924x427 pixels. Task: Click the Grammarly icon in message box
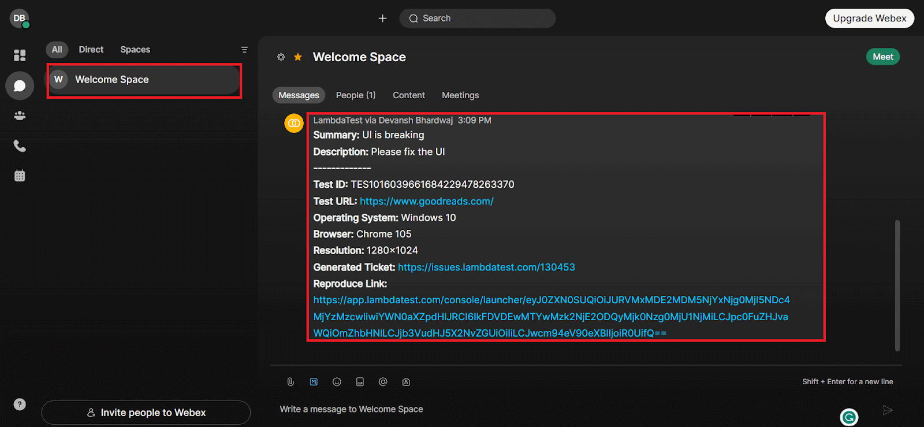click(x=849, y=417)
